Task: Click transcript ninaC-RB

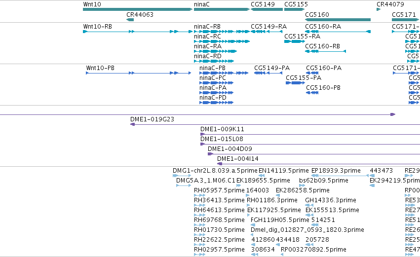Action: [222, 32]
